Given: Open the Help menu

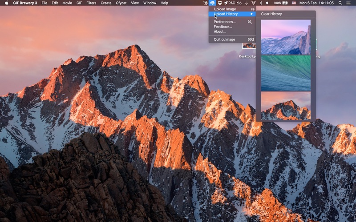Looking at the screenshot, I should (x=164, y=3).
